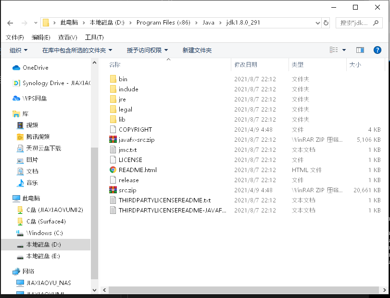Image resolution: width=390 pixels, height=298 pixels.
Task: Select THIRDPARTYLICENSEREADME.txt file name
Action: click(x=164, y=200)
